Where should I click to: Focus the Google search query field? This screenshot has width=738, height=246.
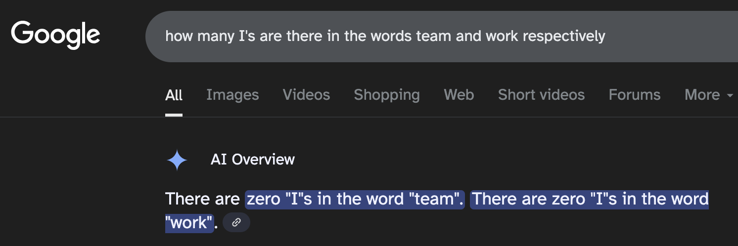[442, 37]
